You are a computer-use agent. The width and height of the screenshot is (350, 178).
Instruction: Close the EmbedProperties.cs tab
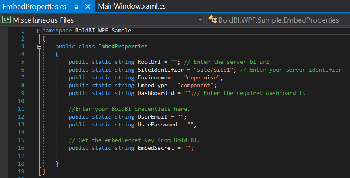click(x=87, y=7)
